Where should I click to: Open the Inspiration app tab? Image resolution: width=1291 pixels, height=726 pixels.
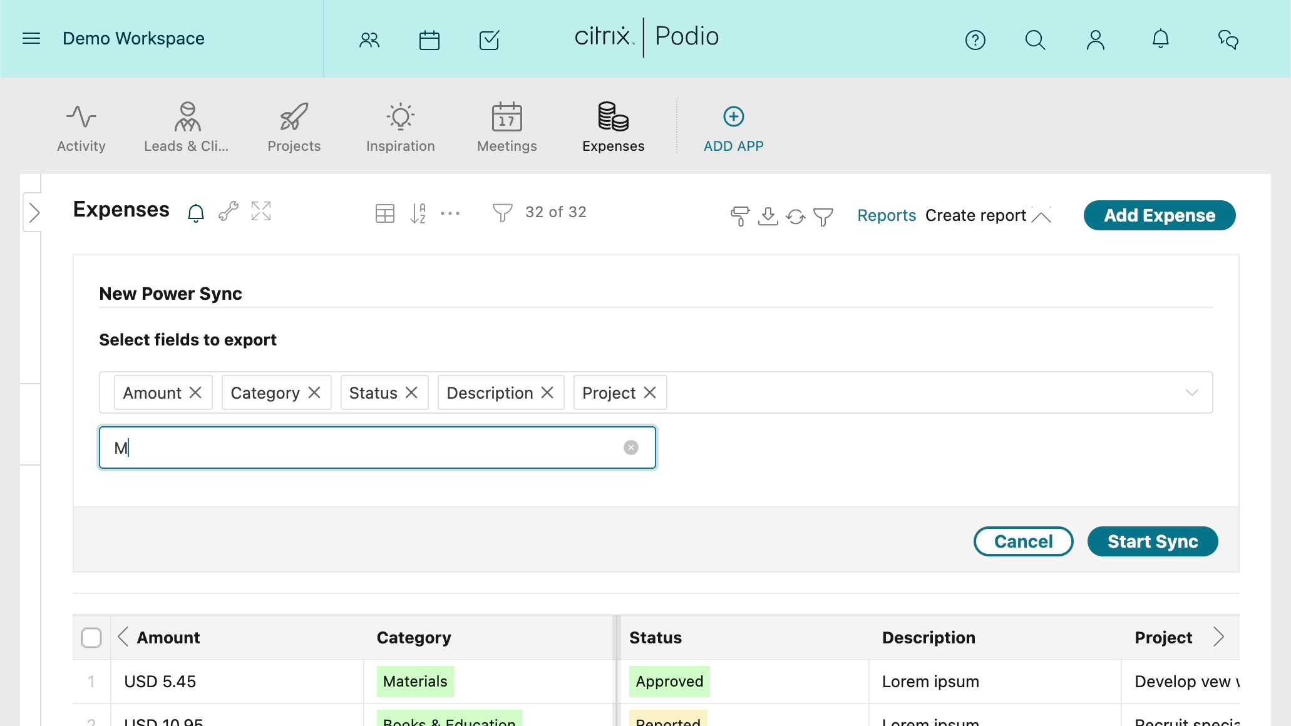coord(401,128)
